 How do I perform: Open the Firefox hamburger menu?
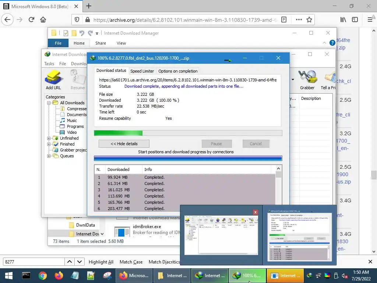tap(370, 20)
